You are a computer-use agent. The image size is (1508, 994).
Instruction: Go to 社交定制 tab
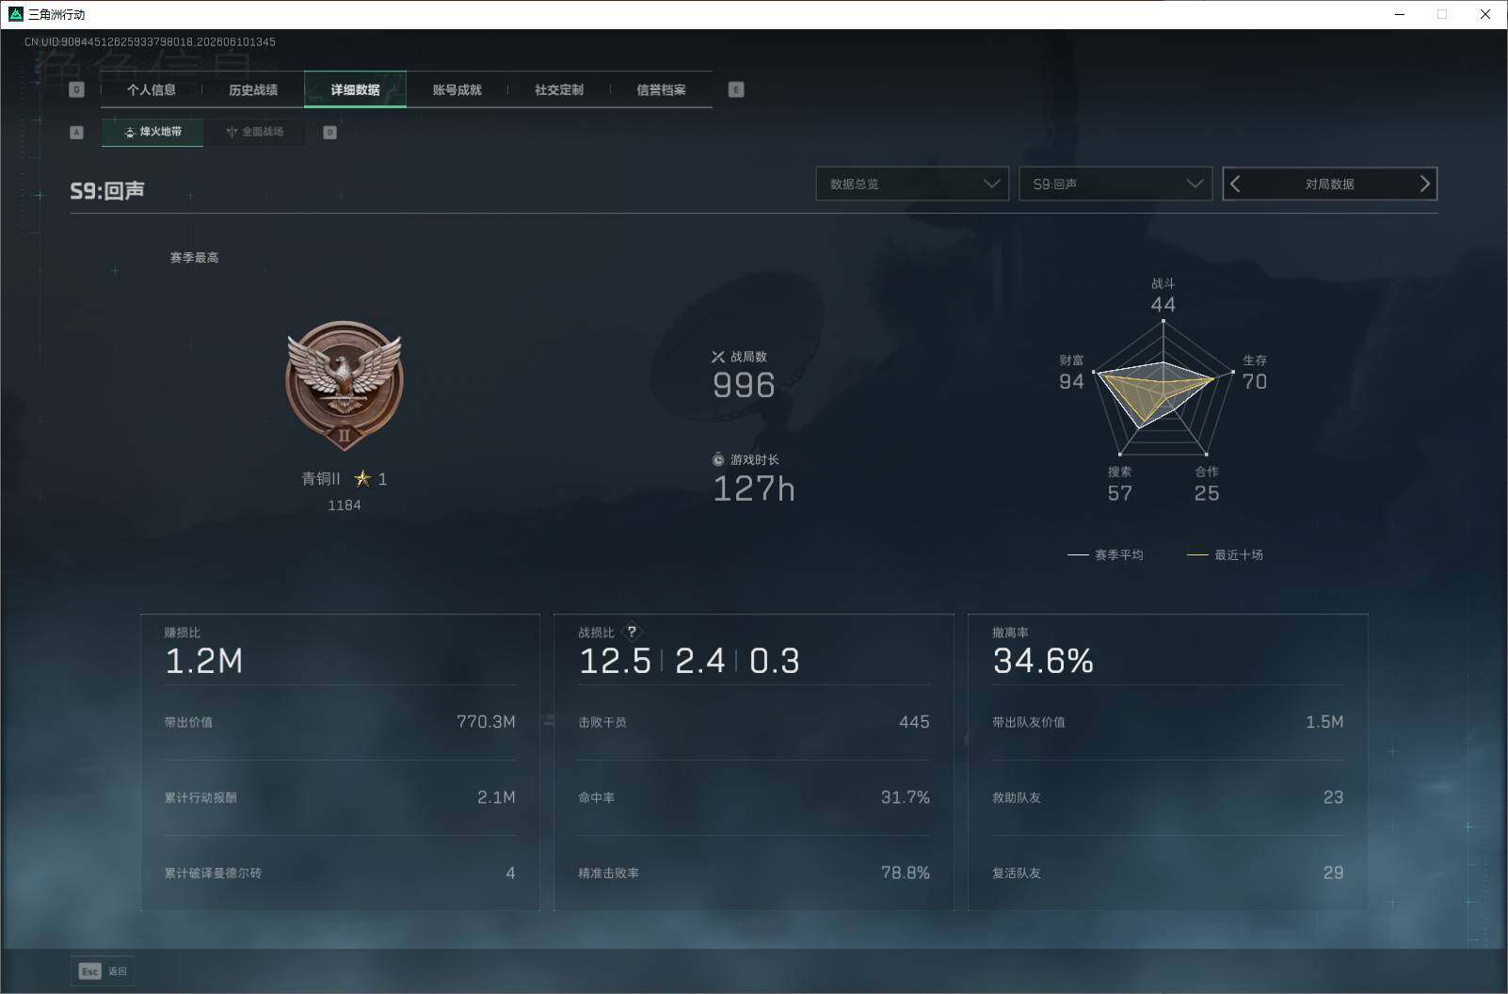558,89
